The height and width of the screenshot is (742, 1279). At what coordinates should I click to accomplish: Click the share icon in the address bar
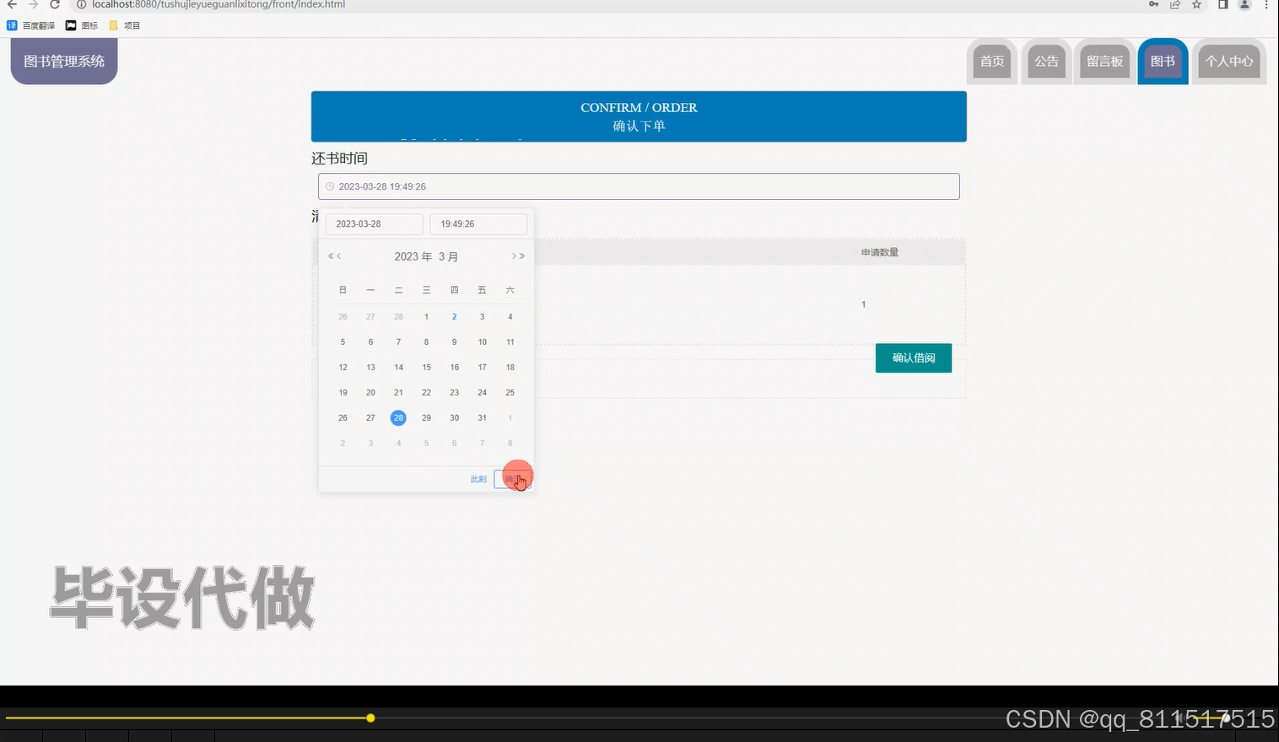click(1174, 5)
